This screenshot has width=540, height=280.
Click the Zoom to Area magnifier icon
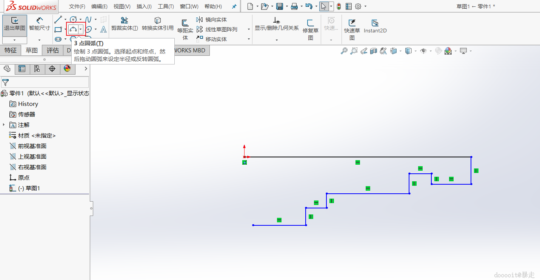[x=354, y=51]
